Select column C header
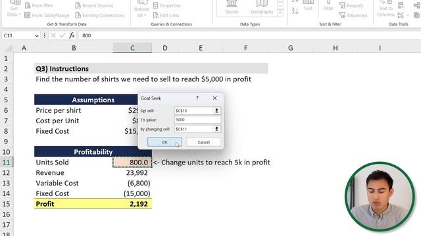Screen dimensions: 421x236 [x=132, y=48]
